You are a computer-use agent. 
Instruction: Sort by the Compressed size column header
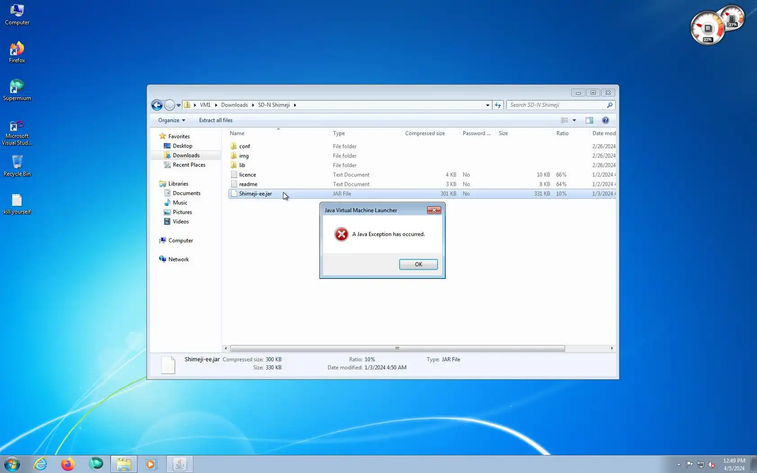pos(431,133)
